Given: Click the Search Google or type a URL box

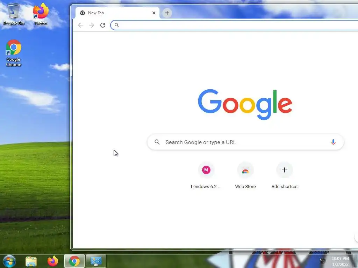Looking at the screenshot, I should 245,142.
